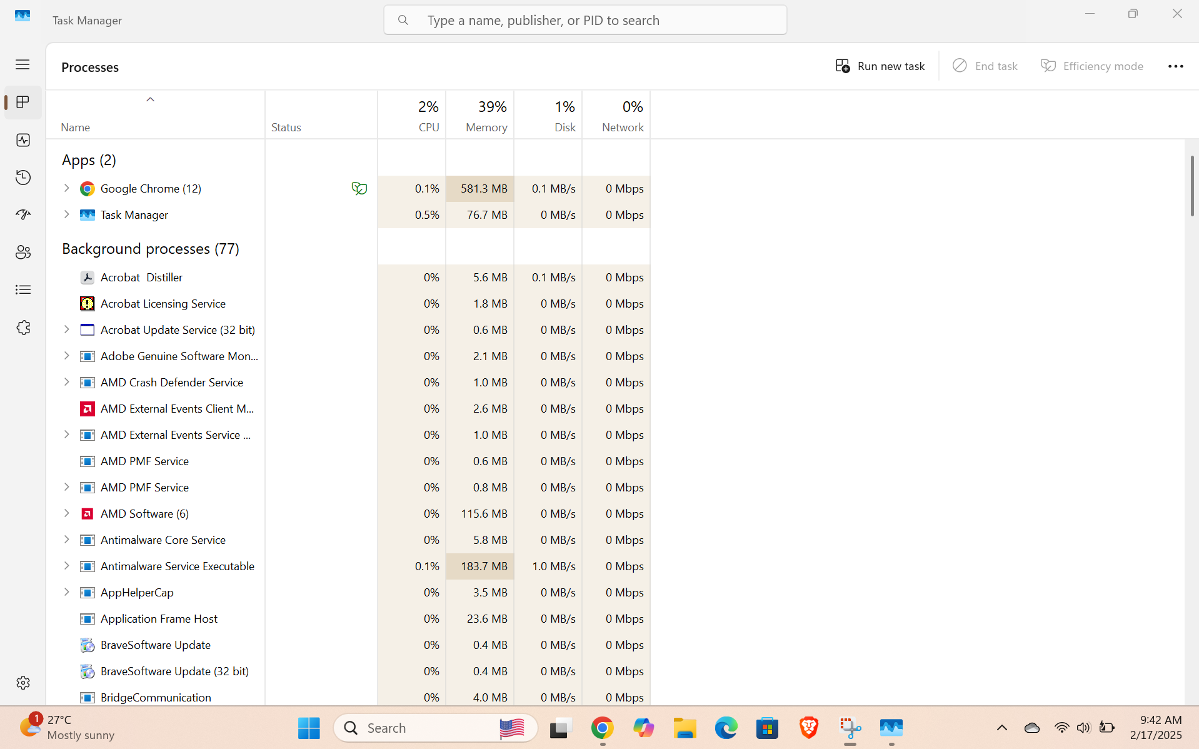Open the volume control in system tray

click(1083, 728)
